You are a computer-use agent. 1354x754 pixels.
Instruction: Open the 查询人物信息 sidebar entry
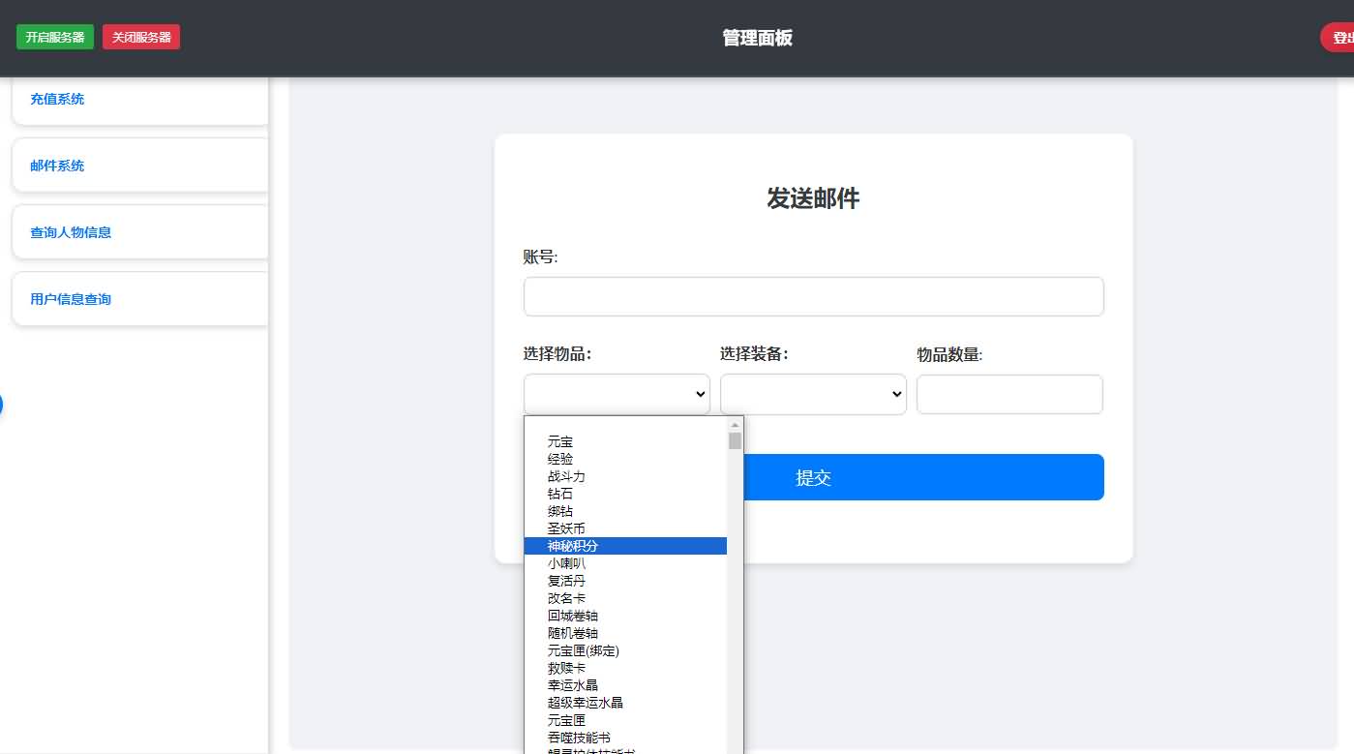click(x=70, y=232)
